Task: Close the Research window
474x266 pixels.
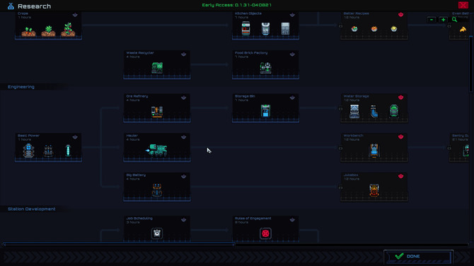Action: click(x=463, y=5)
